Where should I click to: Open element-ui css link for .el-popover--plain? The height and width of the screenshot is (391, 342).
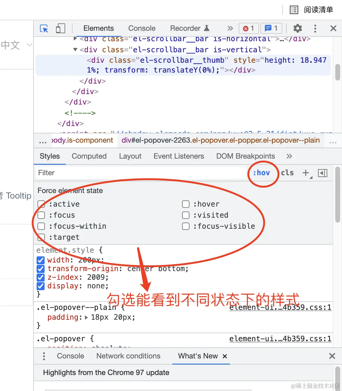point(280,307)
